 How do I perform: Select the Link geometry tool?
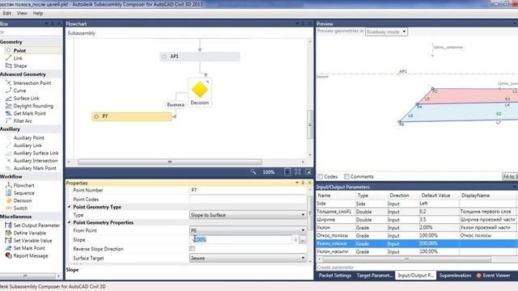click(18, 58)
